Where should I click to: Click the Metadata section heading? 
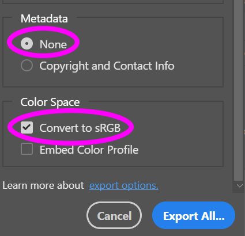(x=44, y=18)
